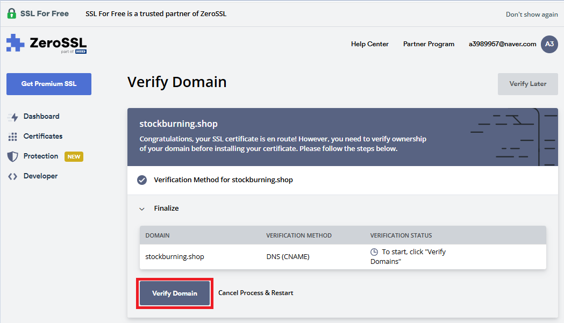
Task: Open Help Center in the top navigation
Action: 370,44
